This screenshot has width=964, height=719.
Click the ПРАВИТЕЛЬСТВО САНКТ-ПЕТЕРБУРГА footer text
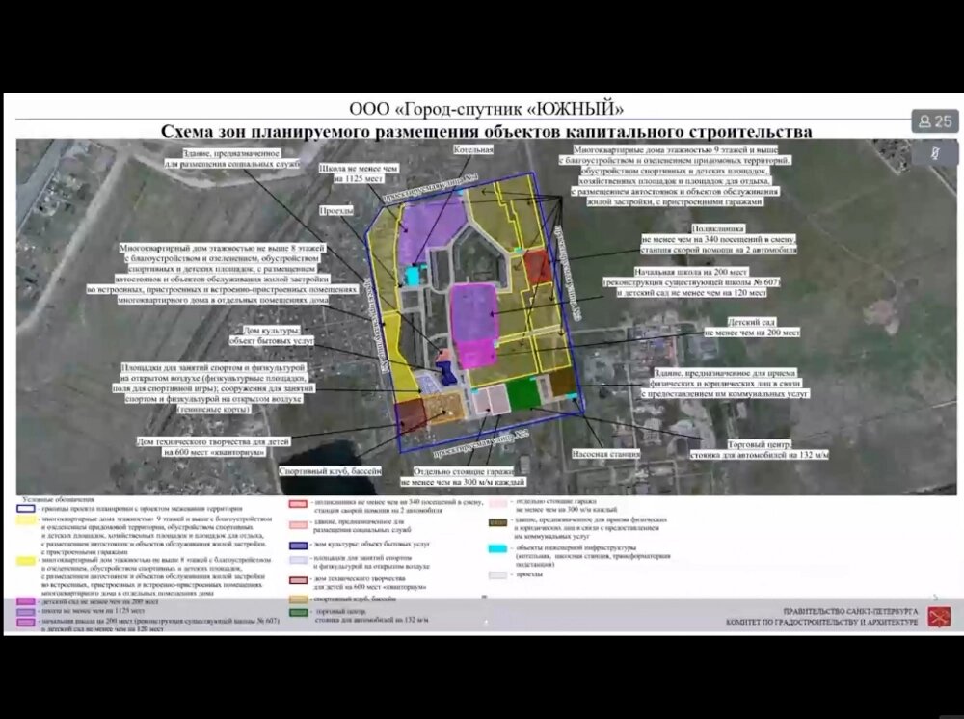[x=850, y=612]
